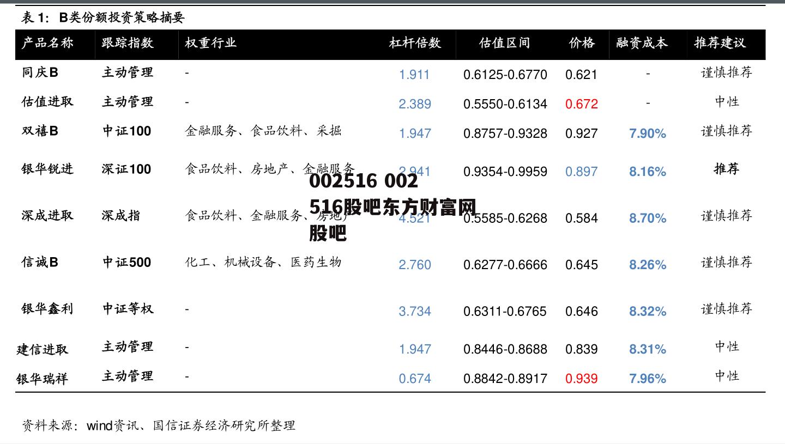This screenshot has height=444, width=785.
Task: Click tracking index "中证100"
Action: pyautogui.click(x=127, y=131)
